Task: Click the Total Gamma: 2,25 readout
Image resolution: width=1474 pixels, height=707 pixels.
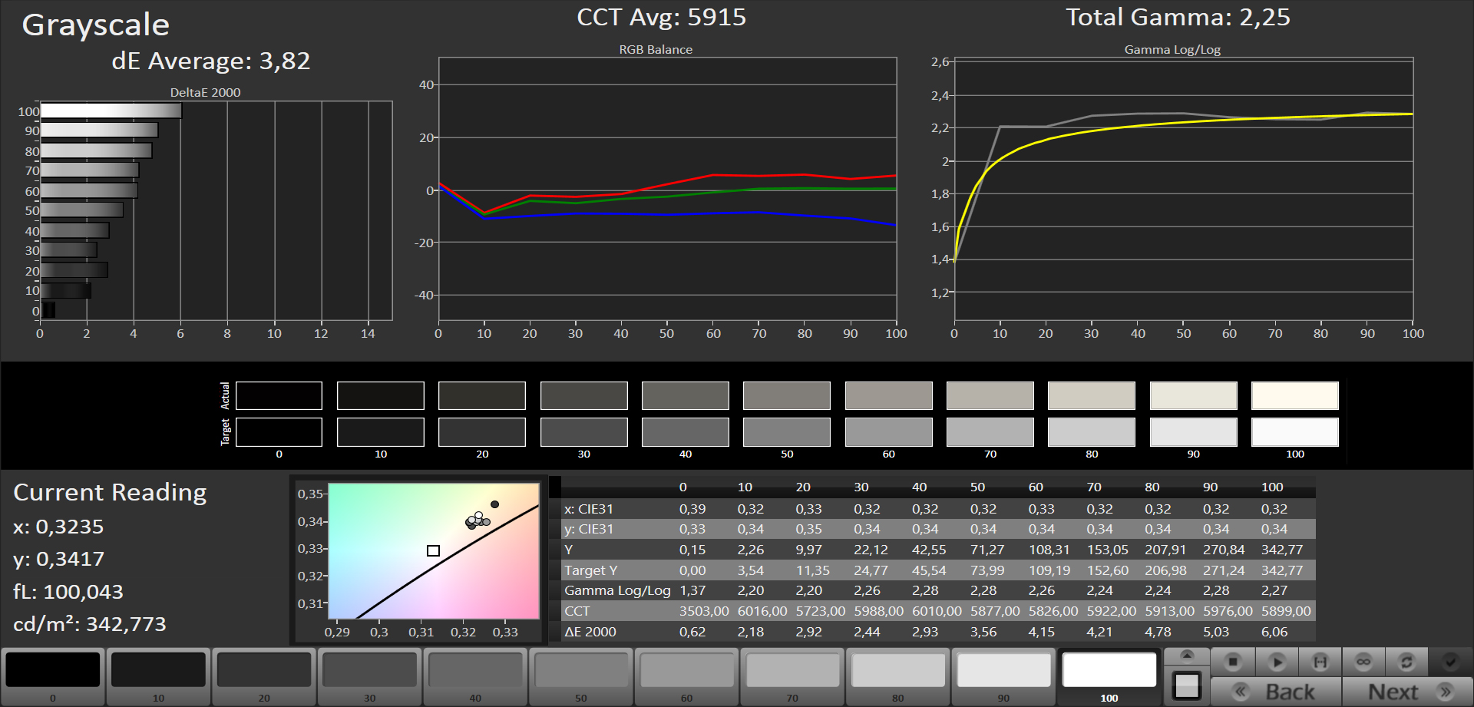Action: pyautogui.click(x=1178, y=17)
